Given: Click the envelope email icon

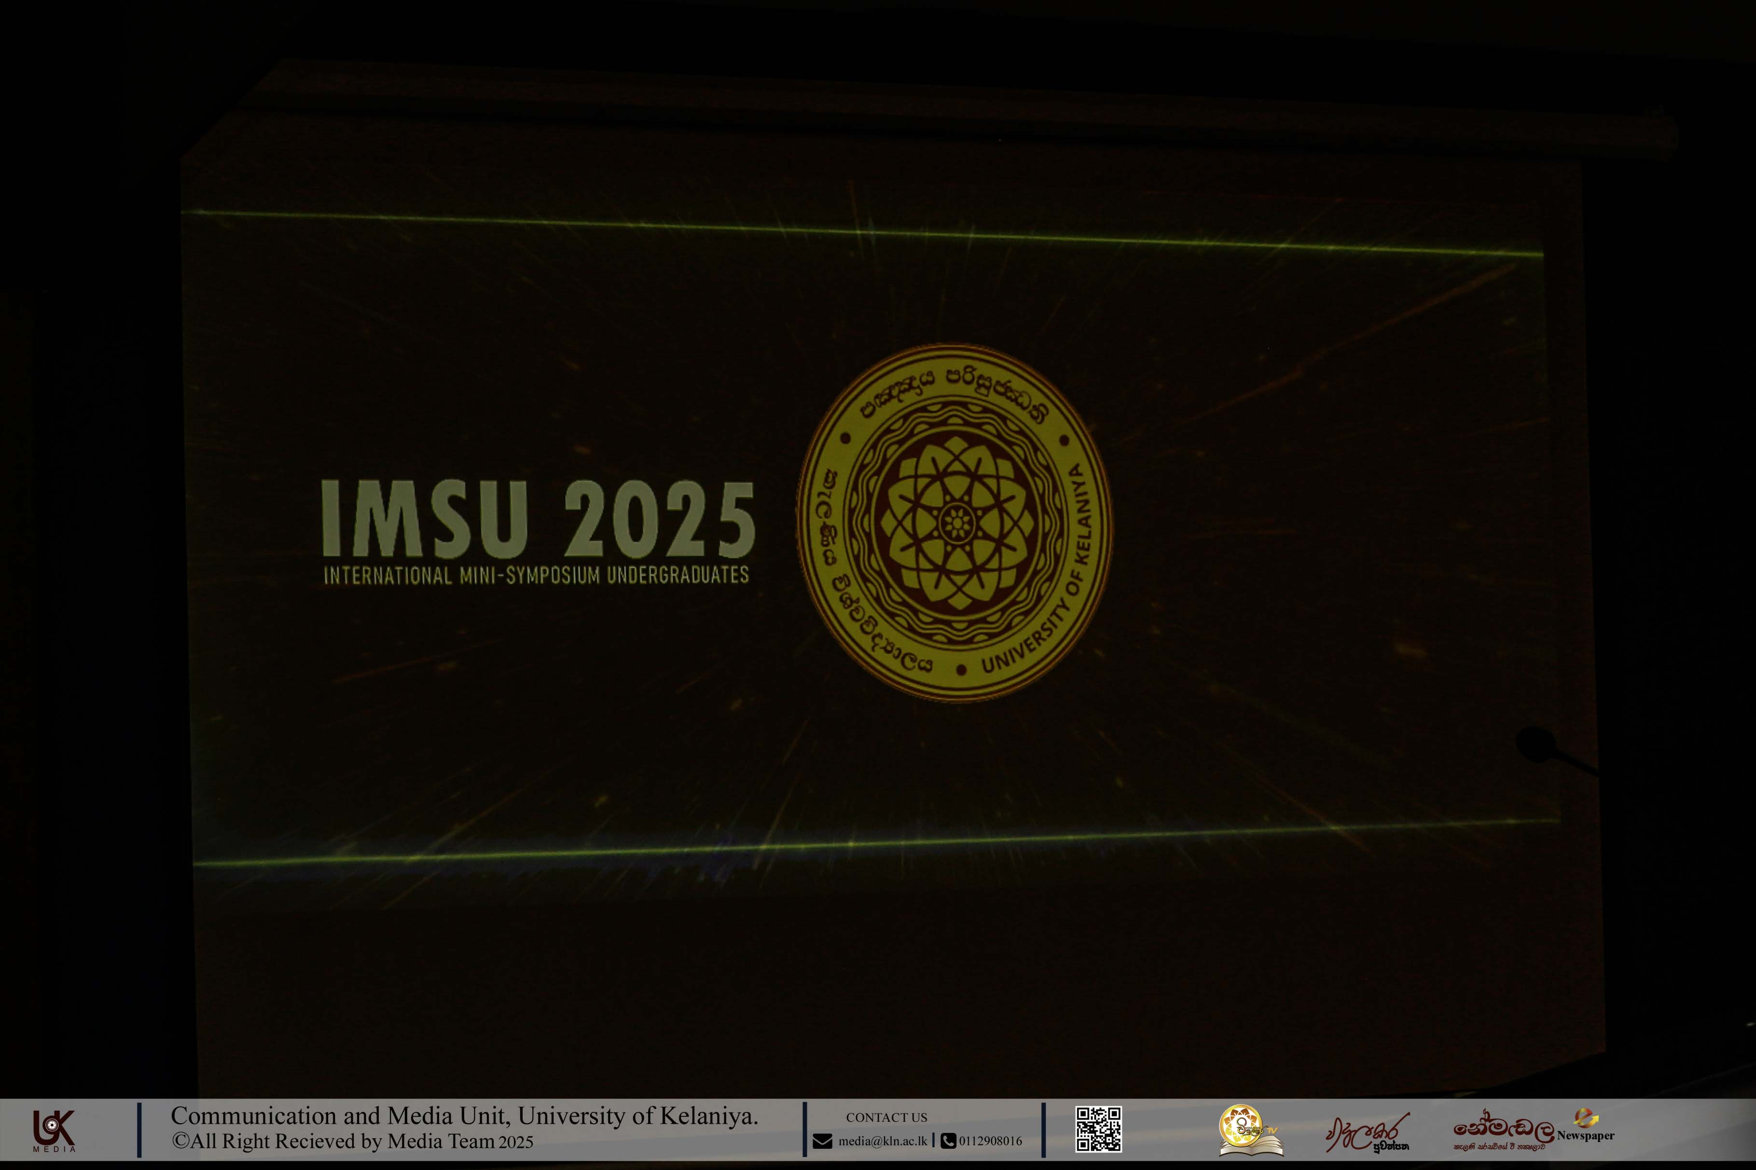Looking at the screenshot, I should click(x=822, y=1141).
